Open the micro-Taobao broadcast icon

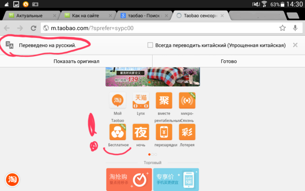[x=187, y=101]
